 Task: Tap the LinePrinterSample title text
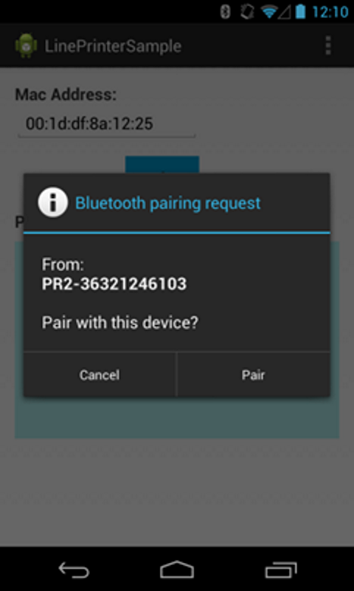(114, 47)
